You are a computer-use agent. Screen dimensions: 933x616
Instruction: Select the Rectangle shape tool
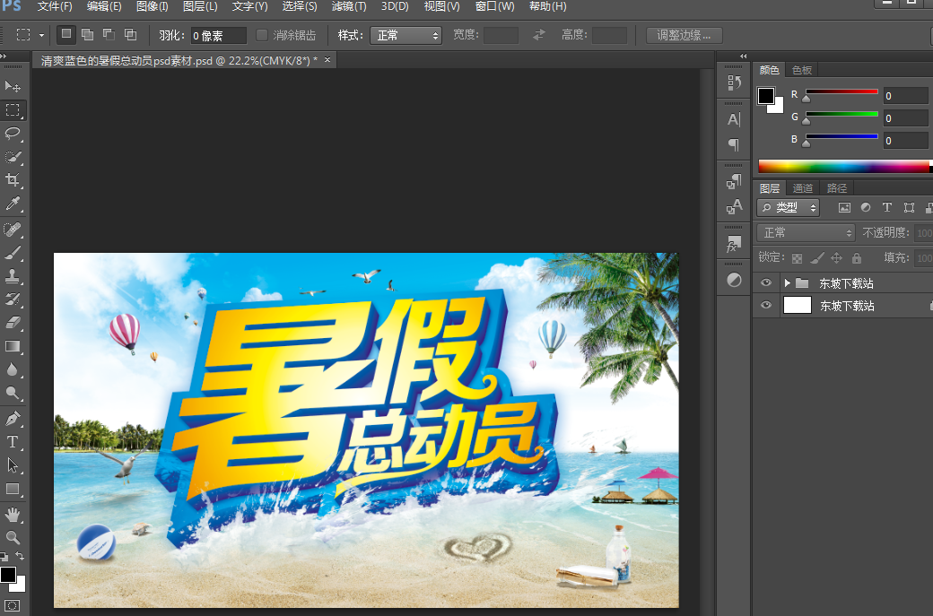13,489
